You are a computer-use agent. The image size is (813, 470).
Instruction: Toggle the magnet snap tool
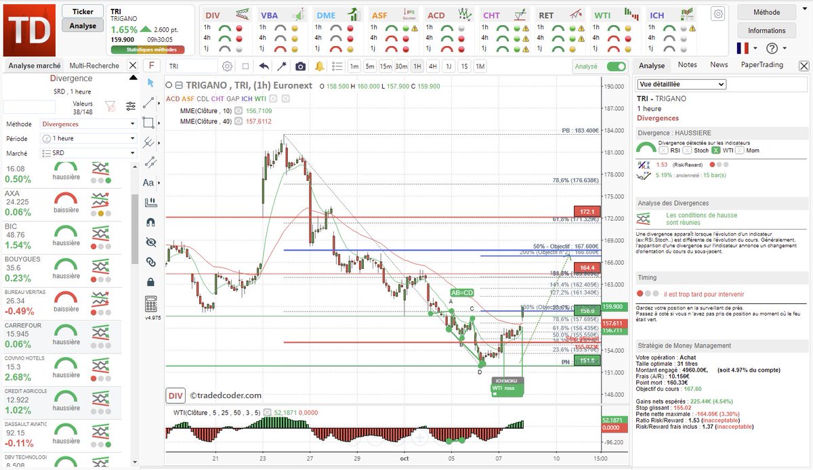[x=150, y=222]
